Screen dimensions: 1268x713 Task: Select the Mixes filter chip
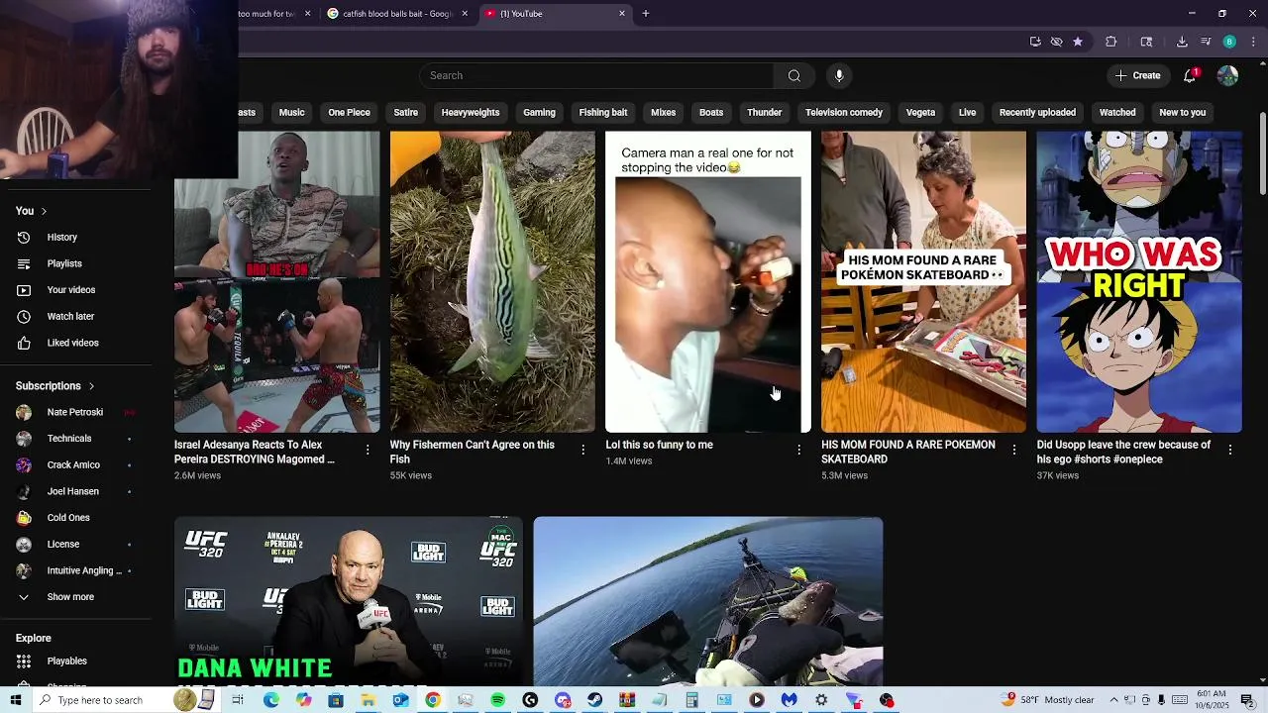click(663, 112)
